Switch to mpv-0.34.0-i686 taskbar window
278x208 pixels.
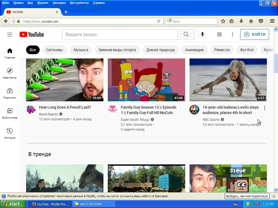click(94, 204)
